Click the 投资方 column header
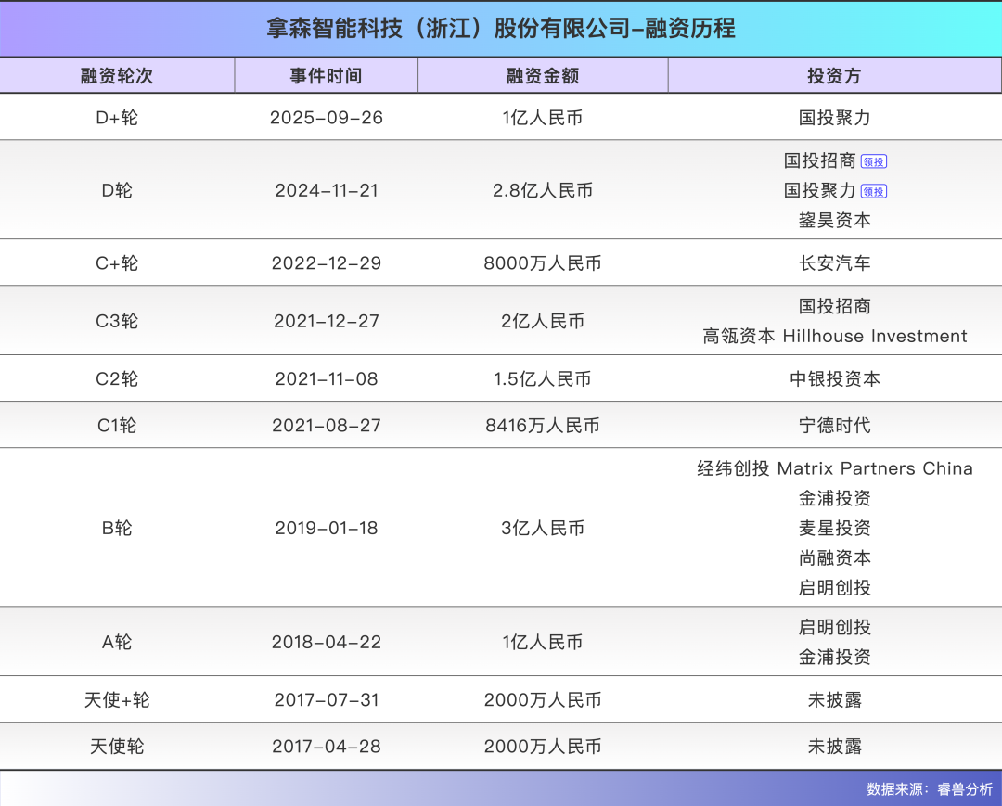This screenshot has height=806, width=1002. tap(834, 75)
